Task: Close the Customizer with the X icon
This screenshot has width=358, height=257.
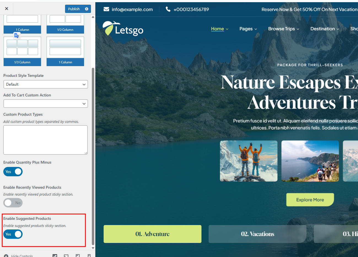Action: pyautogui.click(x=7, y=9)
